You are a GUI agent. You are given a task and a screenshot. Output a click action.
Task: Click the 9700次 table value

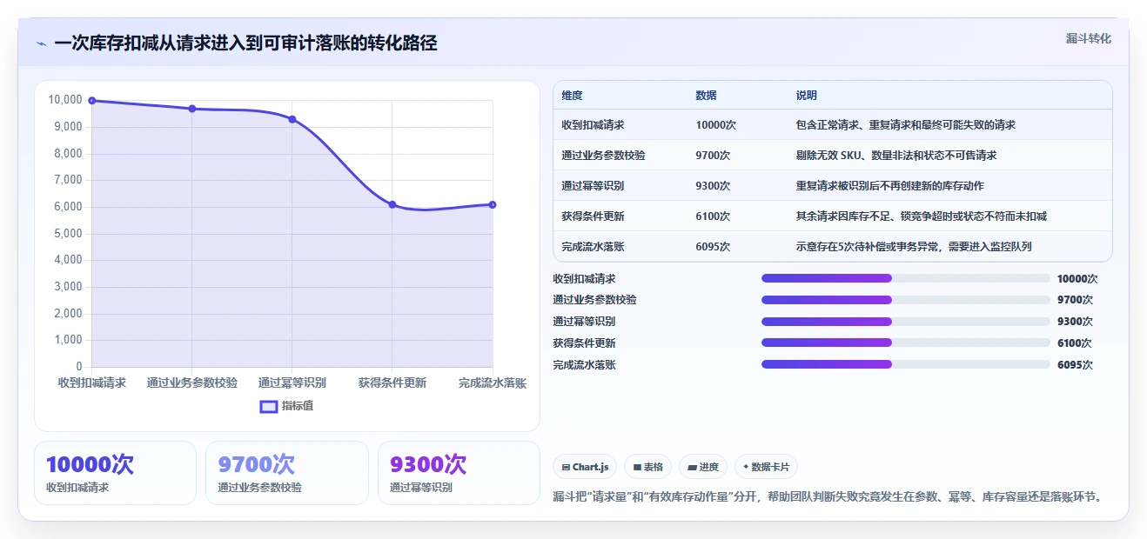click(713, 156)
